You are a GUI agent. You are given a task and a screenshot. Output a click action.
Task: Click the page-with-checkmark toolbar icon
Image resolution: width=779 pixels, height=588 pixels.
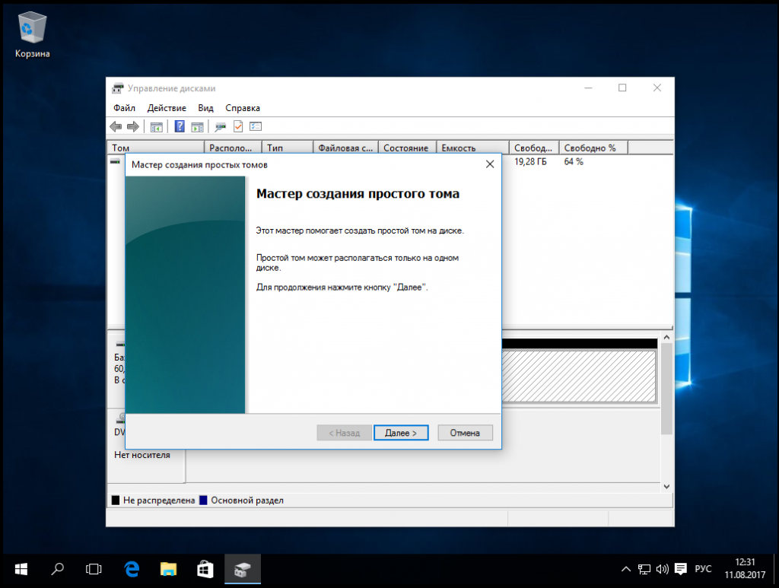[238, 126]
